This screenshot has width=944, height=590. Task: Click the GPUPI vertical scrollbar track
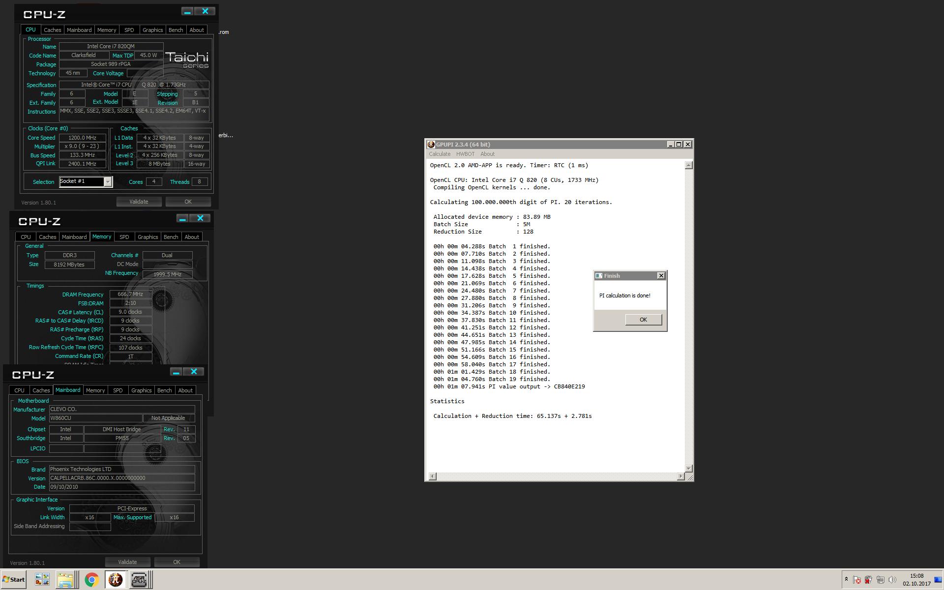pyautogui.click(x=689, y=317)
